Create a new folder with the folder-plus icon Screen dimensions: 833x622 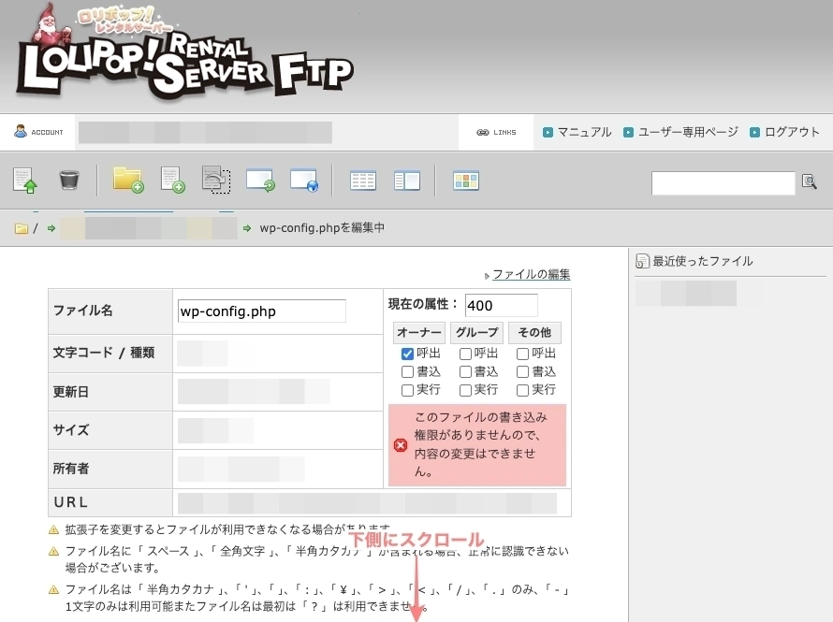pos(128,181)
